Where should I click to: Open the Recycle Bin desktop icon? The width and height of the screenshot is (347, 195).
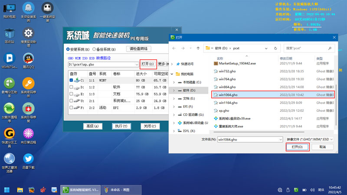pos(9,36)
